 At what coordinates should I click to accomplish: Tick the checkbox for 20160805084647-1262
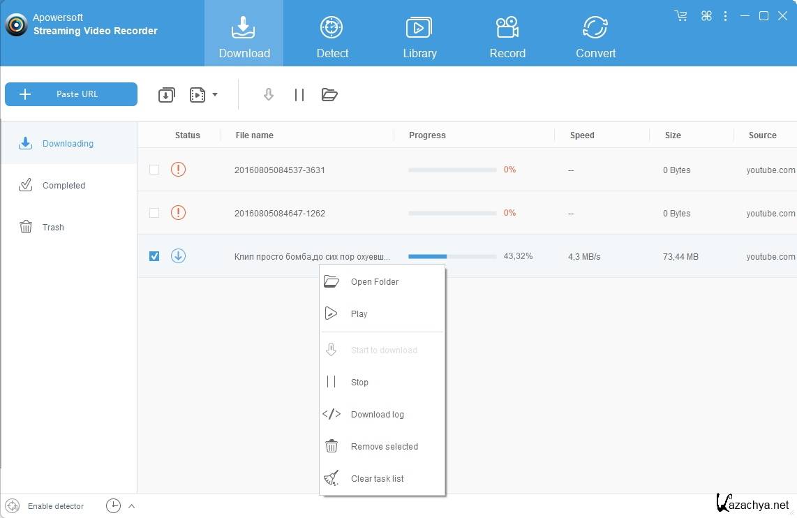pos(154,213)
